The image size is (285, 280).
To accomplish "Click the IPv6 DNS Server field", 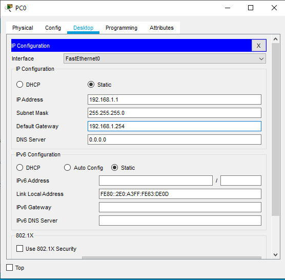I will (180, 221).
